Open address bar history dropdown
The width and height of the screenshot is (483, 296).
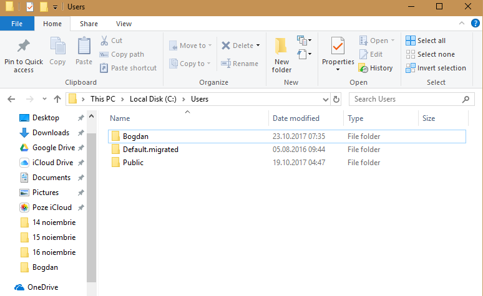pos(325,99)
